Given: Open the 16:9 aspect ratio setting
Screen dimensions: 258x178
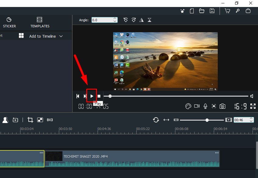Looking at the screenshot, I should point(240,106).
